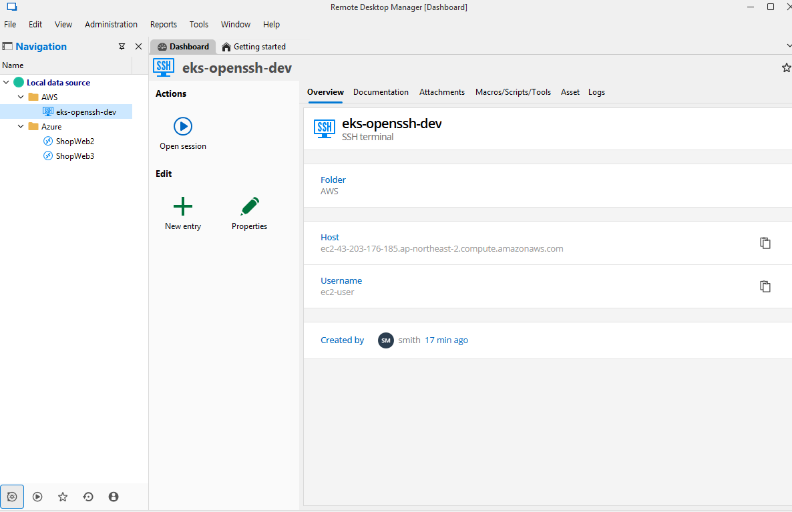Switch to the Getting started tab

[254, 47]
